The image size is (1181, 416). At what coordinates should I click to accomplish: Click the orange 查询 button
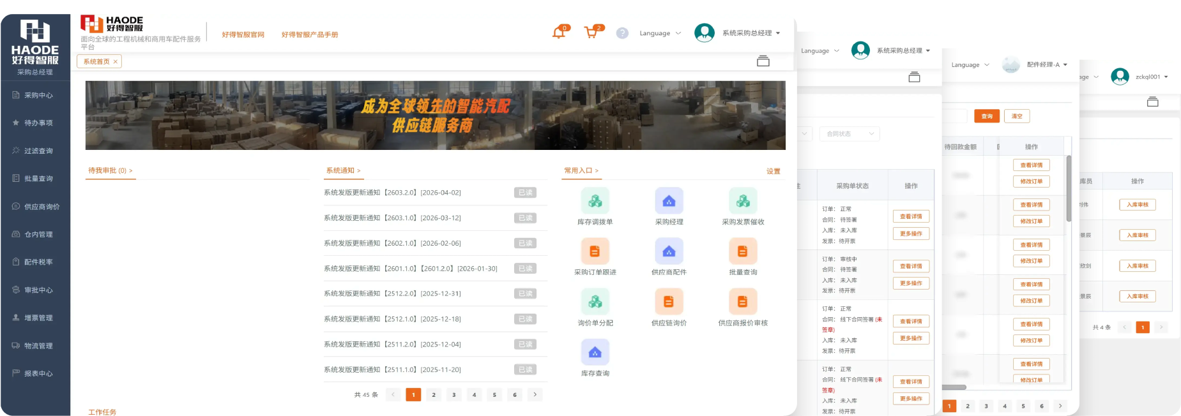[987, 116]
